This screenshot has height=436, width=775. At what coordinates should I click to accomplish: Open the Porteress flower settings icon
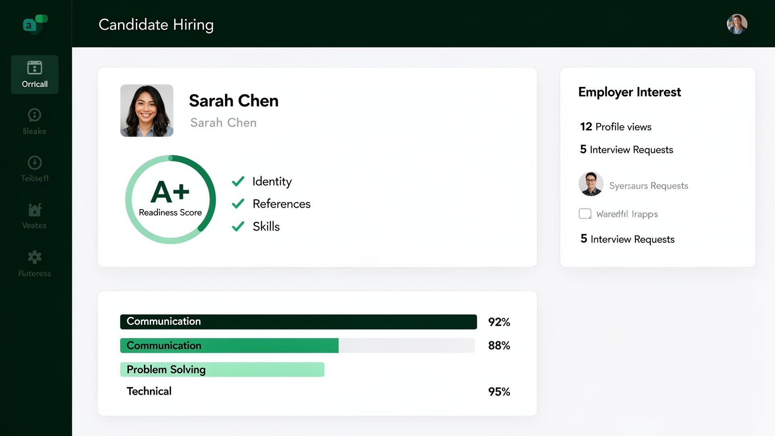pos(35,258)
